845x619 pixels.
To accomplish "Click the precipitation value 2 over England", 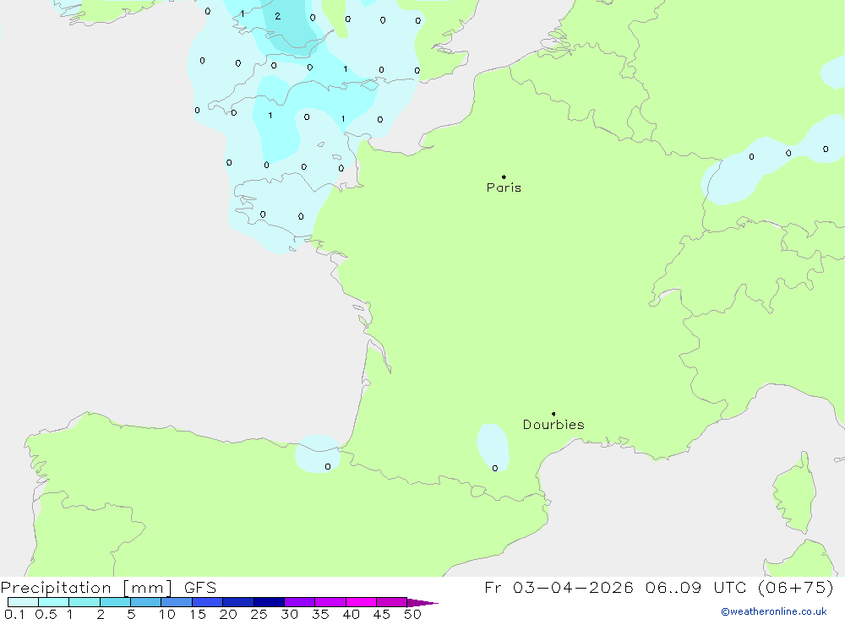I will coord(277,16).
